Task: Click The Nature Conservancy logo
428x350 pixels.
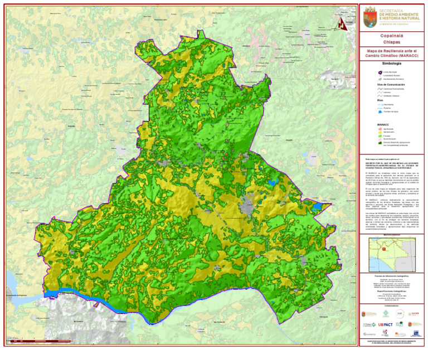Action: pyautogui.click(x=369, y=324)
